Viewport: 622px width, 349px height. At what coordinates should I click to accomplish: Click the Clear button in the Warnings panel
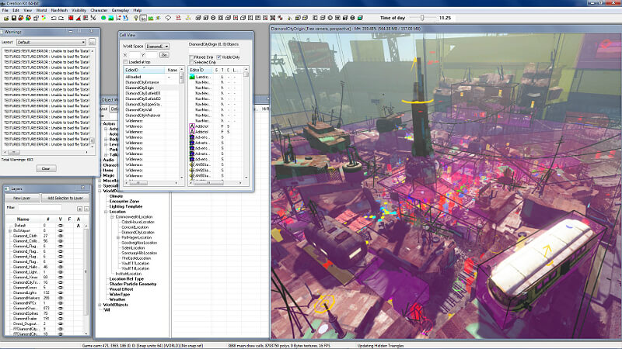point(47,168)
